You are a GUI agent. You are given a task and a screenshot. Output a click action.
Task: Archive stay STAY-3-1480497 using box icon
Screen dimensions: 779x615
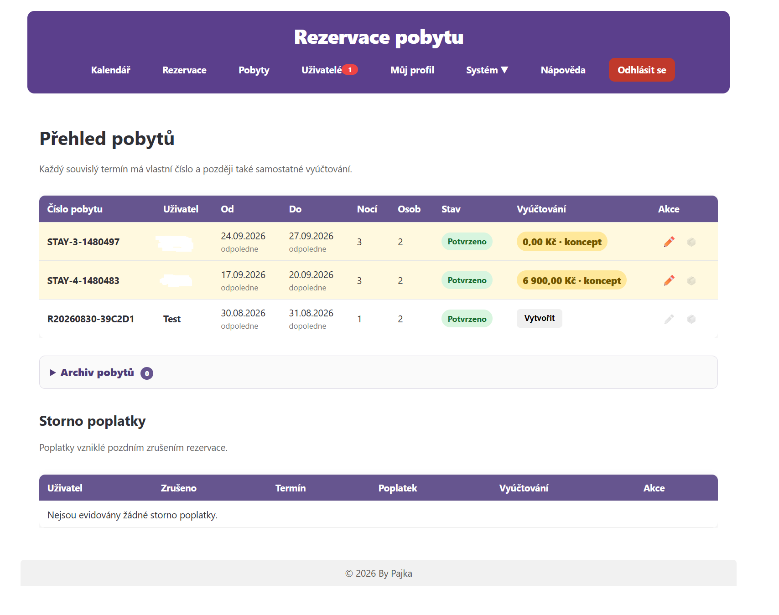coord(691,242)
